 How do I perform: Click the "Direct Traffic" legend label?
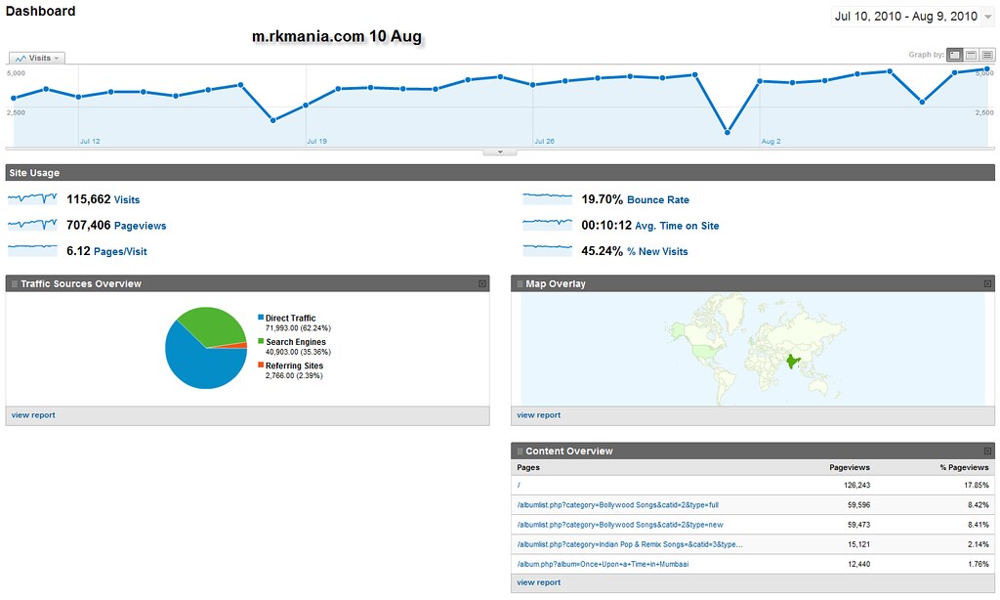coord(291,318)
